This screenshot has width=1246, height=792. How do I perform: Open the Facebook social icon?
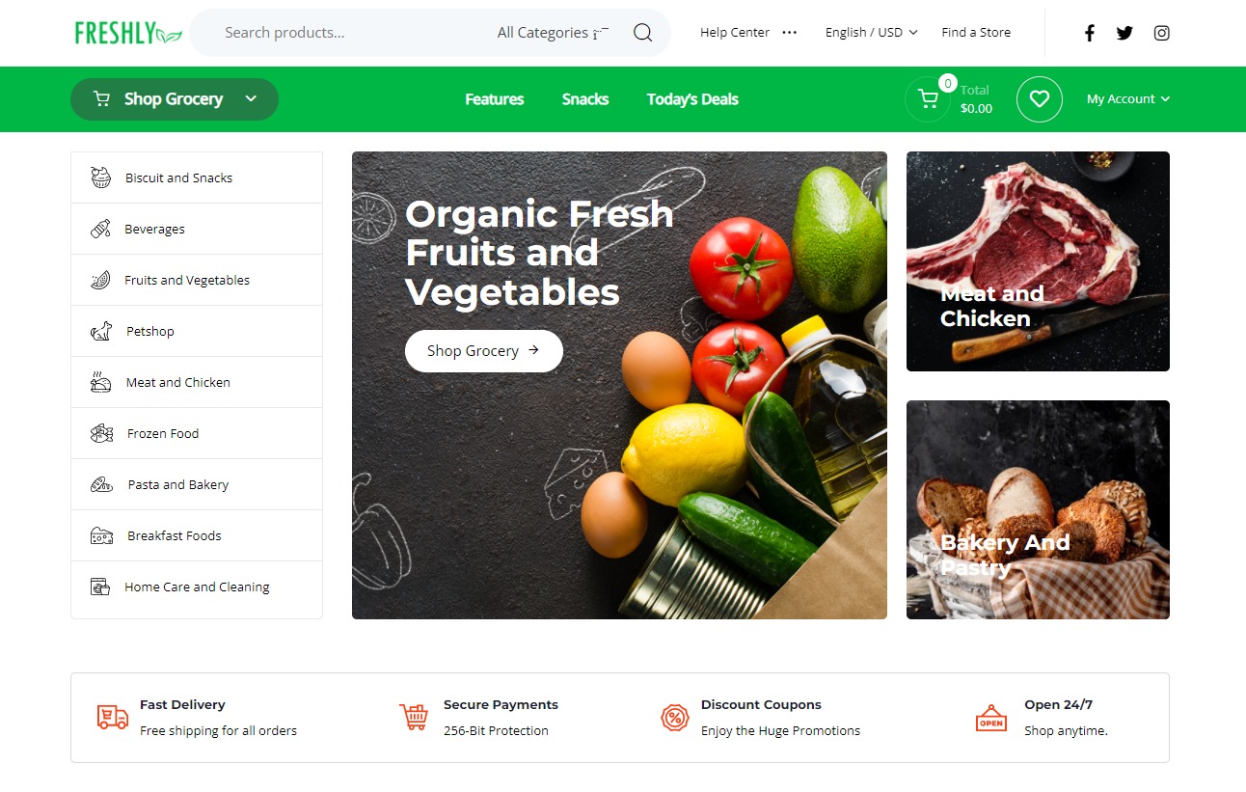tap(1089, 33)
